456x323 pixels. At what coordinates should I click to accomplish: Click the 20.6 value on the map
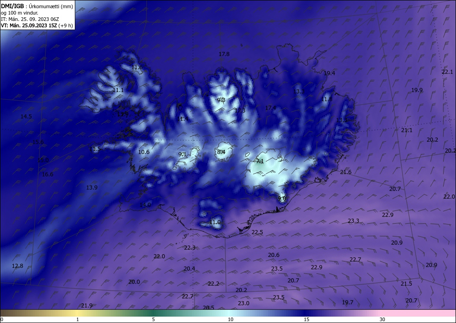point(273,255)
